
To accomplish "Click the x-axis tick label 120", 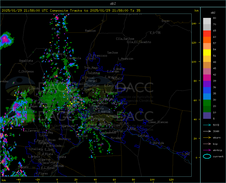I will 171,180.
